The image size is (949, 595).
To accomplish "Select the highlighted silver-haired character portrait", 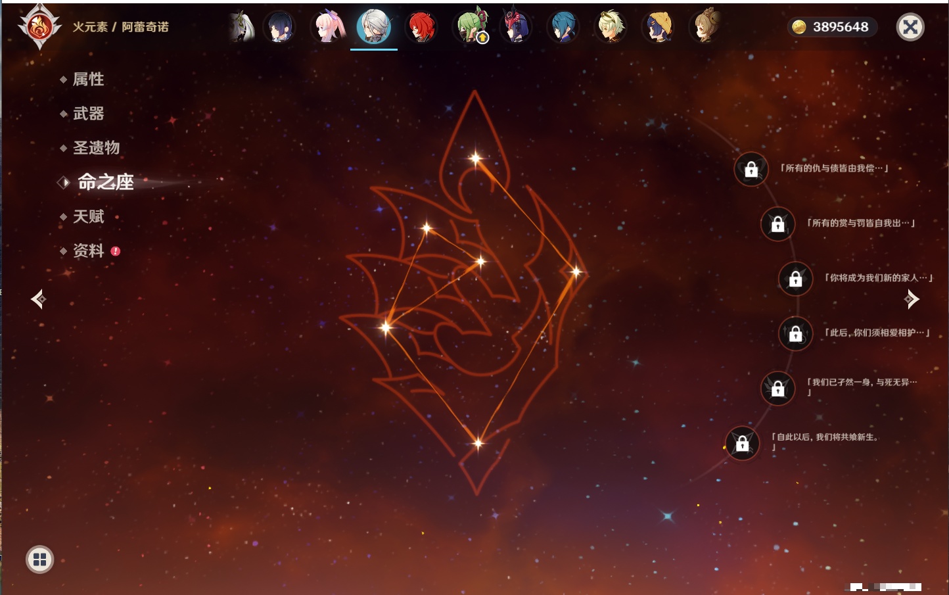I will click(x=374, y=27).
